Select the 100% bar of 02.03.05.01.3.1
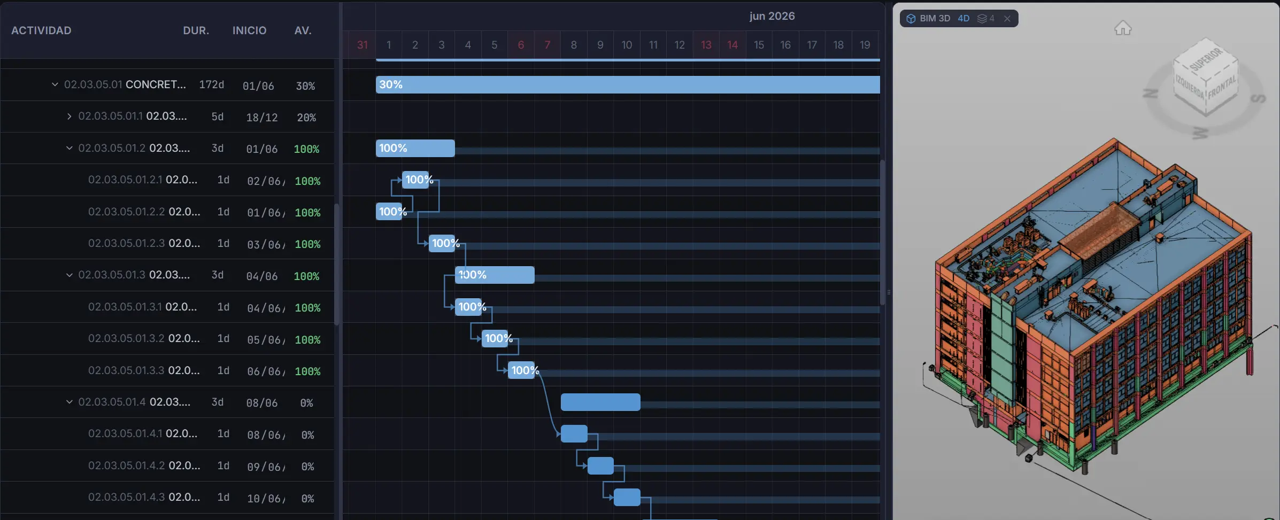The image size is (1280, 520). [x=468, y=307]
